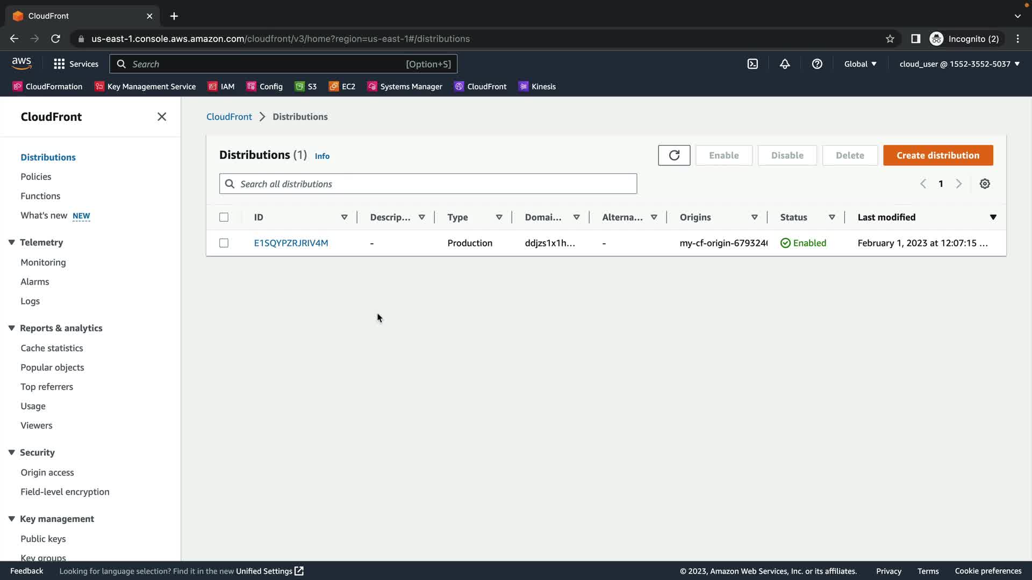Open Policies in the sidebar

36,177
